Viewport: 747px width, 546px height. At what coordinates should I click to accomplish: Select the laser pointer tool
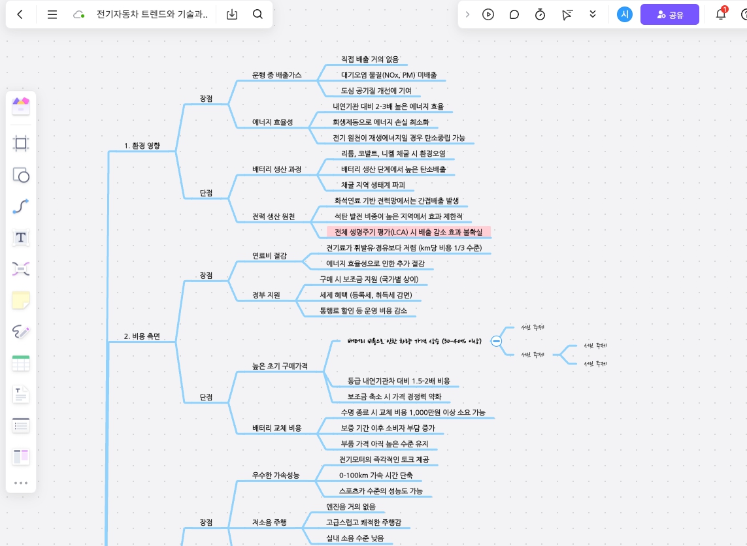[x=567, y=14]
